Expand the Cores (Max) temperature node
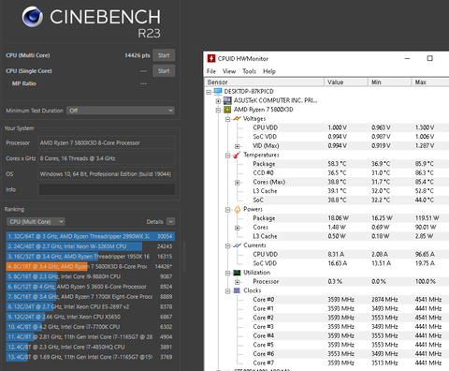Screen dimensions: 449x371 (238, 183)
